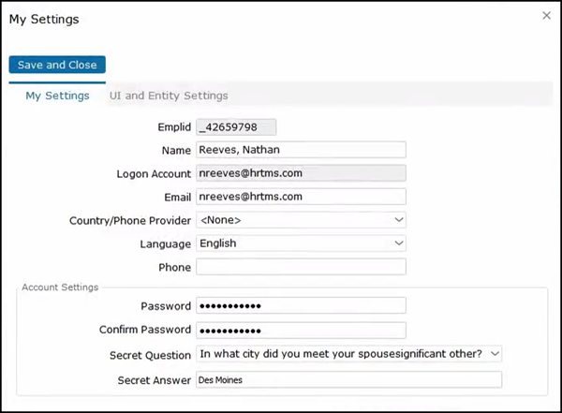The width and height of the screenshot is (562, 413).
Task: Click the Secret Answer field with Des Moines
Action: (348, 380)
